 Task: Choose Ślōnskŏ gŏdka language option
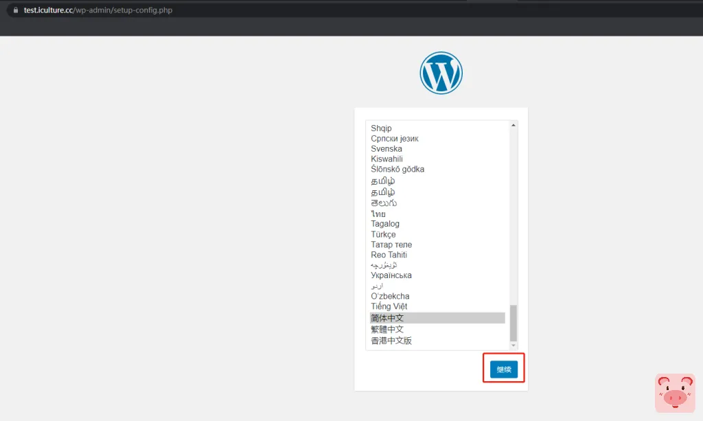[x=437, y=170]
